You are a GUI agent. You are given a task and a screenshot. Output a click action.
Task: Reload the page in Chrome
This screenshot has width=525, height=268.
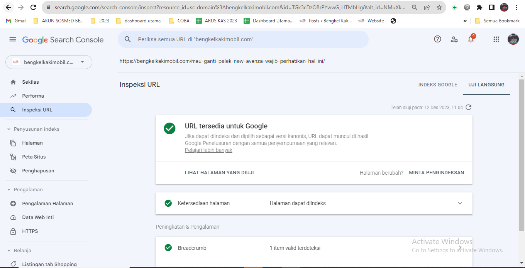point(33,7)
